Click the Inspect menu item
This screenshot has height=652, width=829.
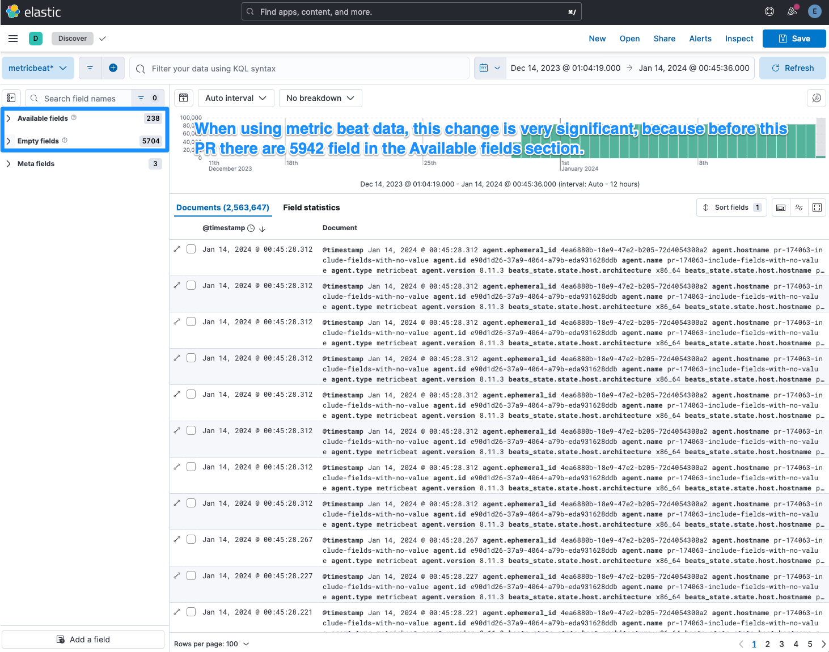(739, 39)
